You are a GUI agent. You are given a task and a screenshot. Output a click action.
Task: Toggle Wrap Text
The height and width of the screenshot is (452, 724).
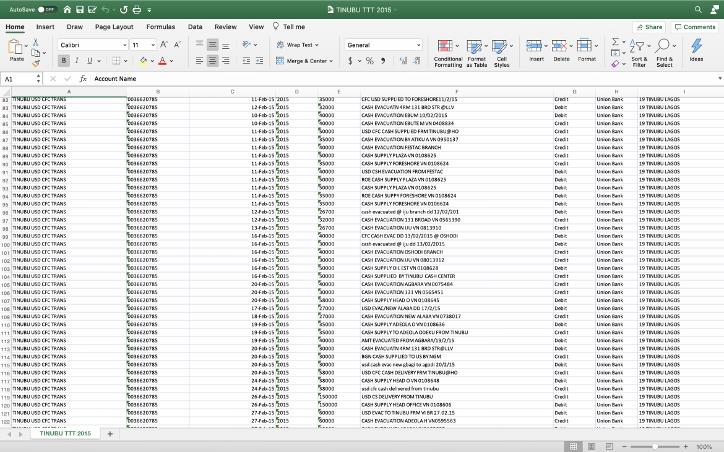(x=298, y=45)
